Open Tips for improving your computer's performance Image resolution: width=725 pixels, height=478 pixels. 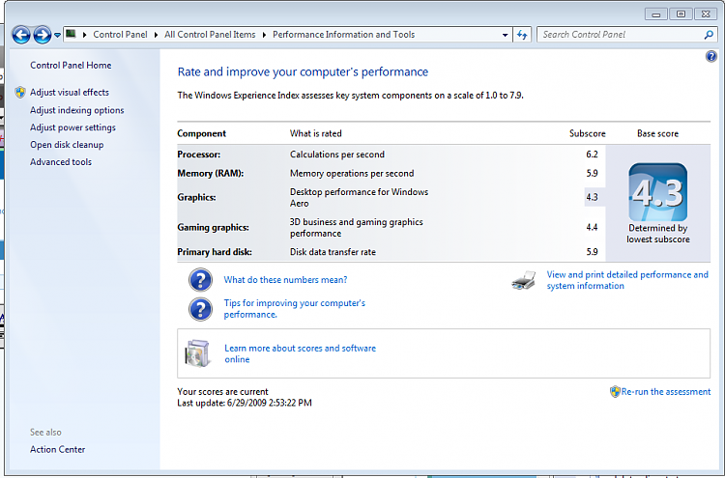295,308
